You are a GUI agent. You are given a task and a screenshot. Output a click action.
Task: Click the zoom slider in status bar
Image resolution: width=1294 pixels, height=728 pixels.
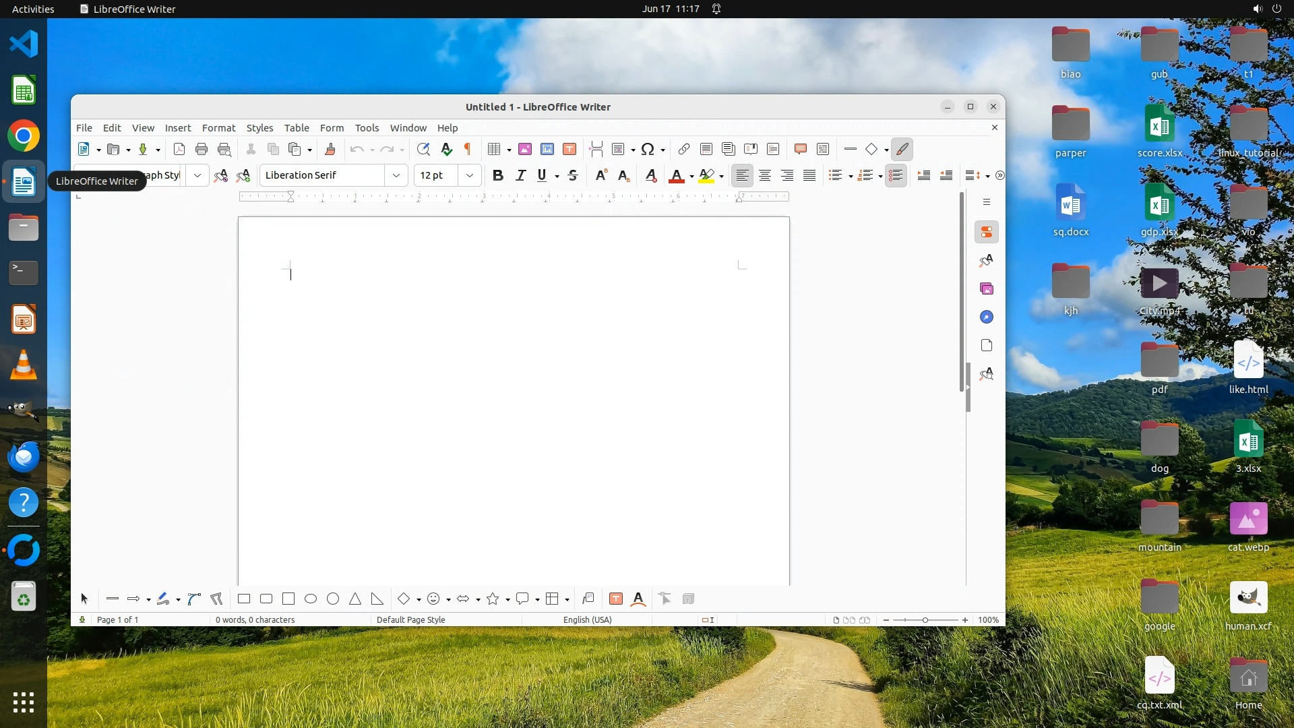tap(925, 620)
